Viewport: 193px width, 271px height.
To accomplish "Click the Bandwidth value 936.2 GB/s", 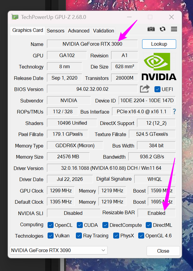I will coord(152,157).
